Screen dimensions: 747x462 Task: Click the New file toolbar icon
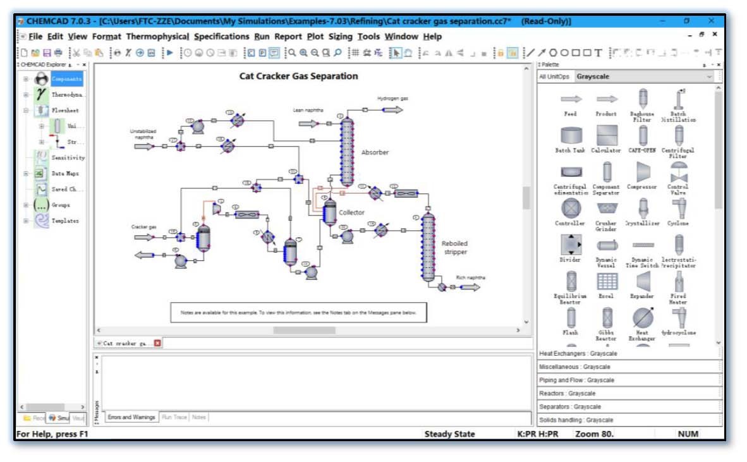24,53
